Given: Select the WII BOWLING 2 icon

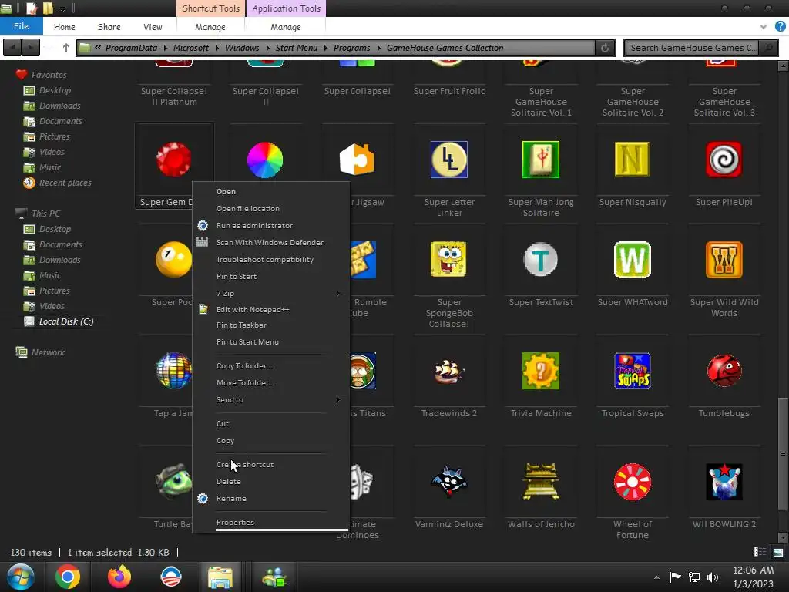Looking at the screenshot, I should click(x=724, y=481).
